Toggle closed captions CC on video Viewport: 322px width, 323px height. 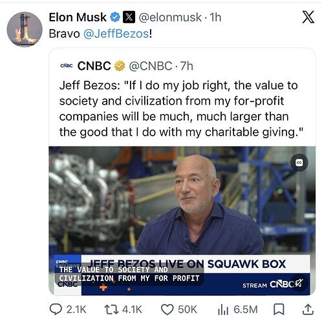pyautogui.click(x=299, y=163)
